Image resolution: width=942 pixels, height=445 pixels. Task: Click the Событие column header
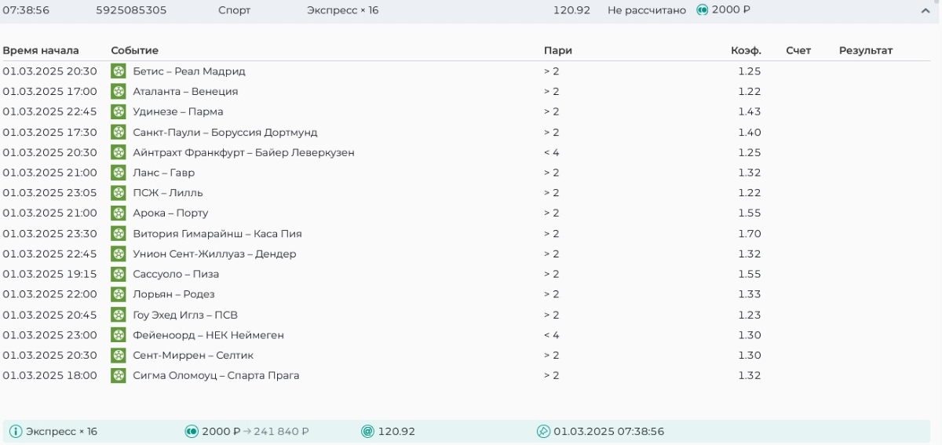pyautogui.click(x=135, y=50)
